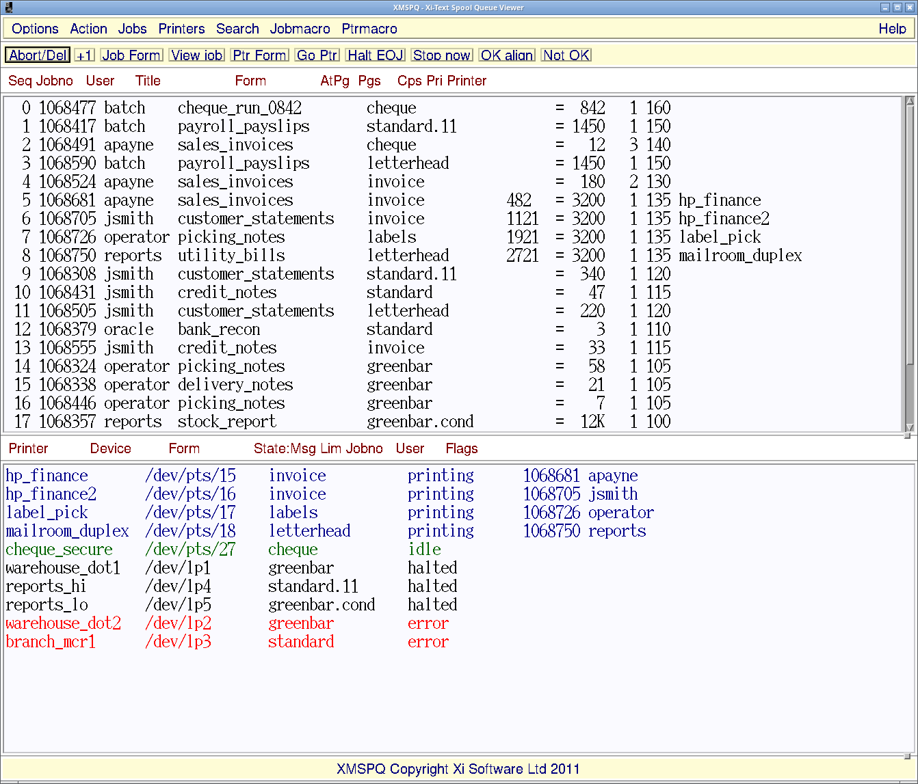
Task: Select job 1068324 picking_notes row
Action: [x=453, y=366]
